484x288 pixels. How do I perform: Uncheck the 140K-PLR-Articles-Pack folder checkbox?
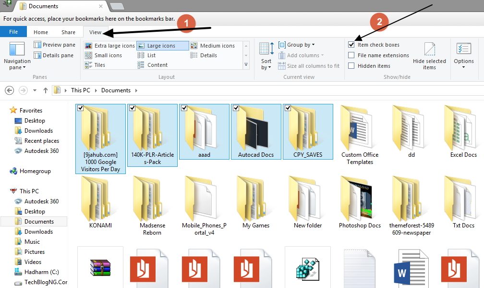[x=132, y=108]
